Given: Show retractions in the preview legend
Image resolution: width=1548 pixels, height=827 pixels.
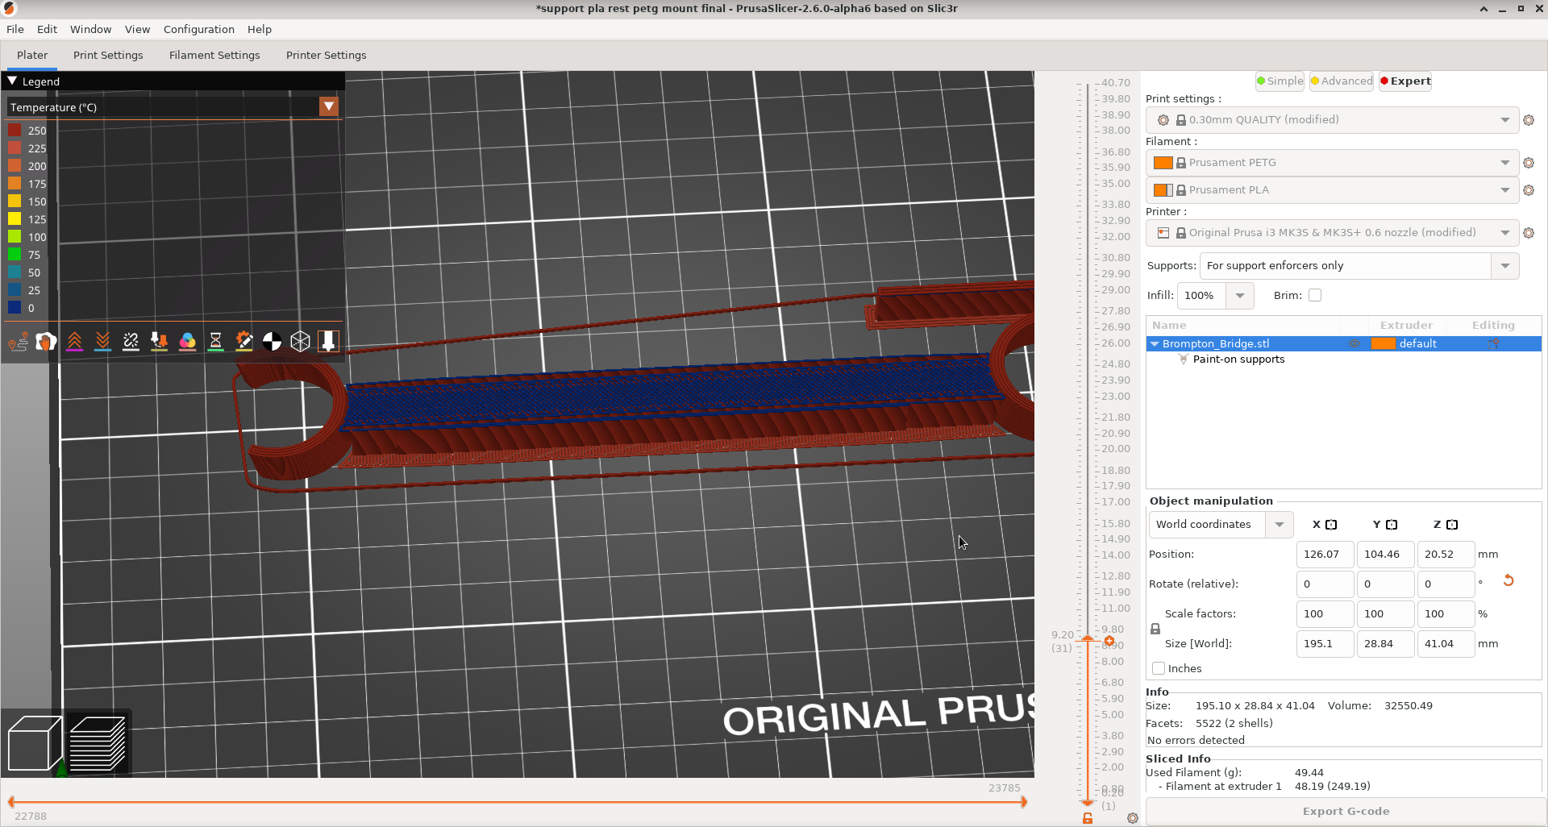Looking at the screenshot, I should tap(75, 341).
